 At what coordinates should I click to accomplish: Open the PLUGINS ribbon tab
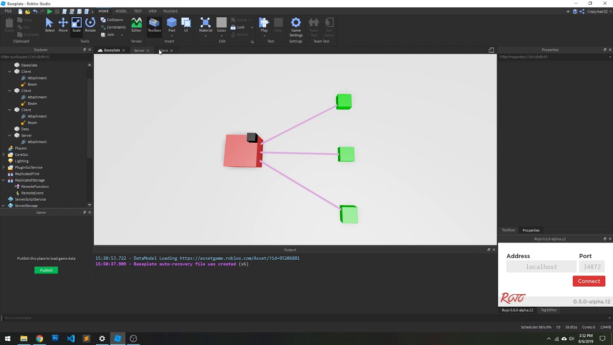coord(170,11)
